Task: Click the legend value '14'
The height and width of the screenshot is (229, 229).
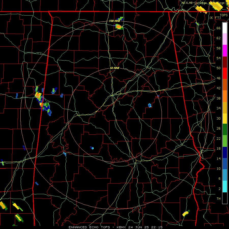Action: pyautogui.click(x=219, y=159)
